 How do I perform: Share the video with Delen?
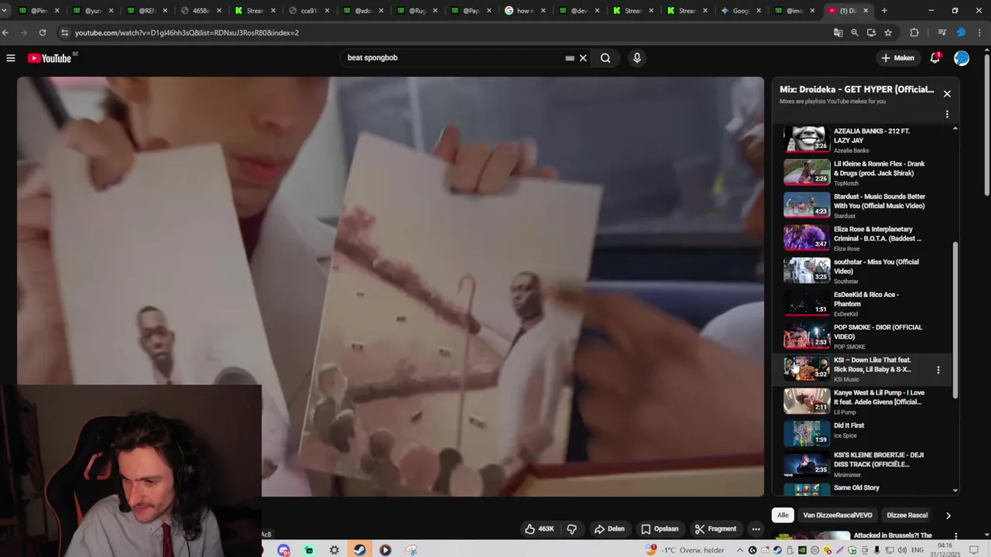pos(609,529)
